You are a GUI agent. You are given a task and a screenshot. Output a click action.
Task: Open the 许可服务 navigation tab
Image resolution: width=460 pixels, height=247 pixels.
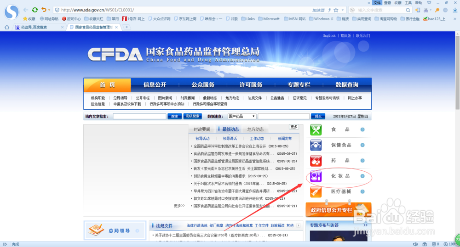coord(251,85)
